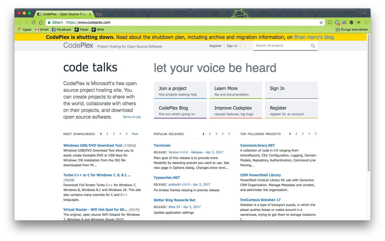
Task: Open the Join a project tile
Action: pos(180,90)
